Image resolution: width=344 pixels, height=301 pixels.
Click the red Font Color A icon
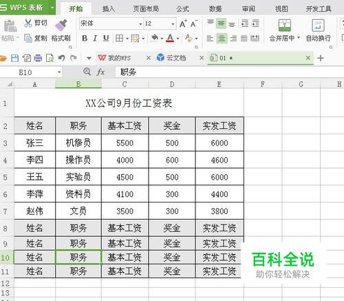coord(170,38)
